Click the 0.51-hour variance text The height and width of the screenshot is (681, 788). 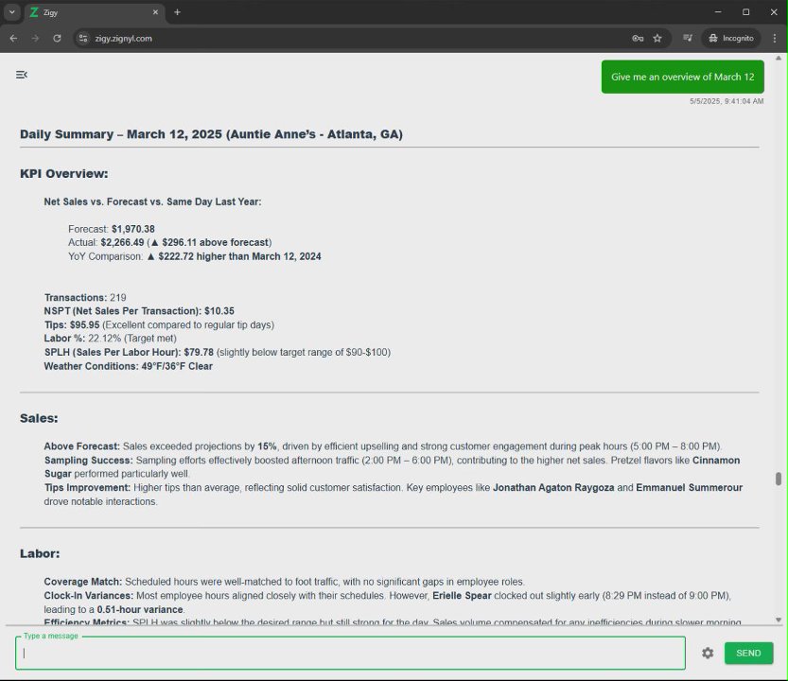(140, 609)
